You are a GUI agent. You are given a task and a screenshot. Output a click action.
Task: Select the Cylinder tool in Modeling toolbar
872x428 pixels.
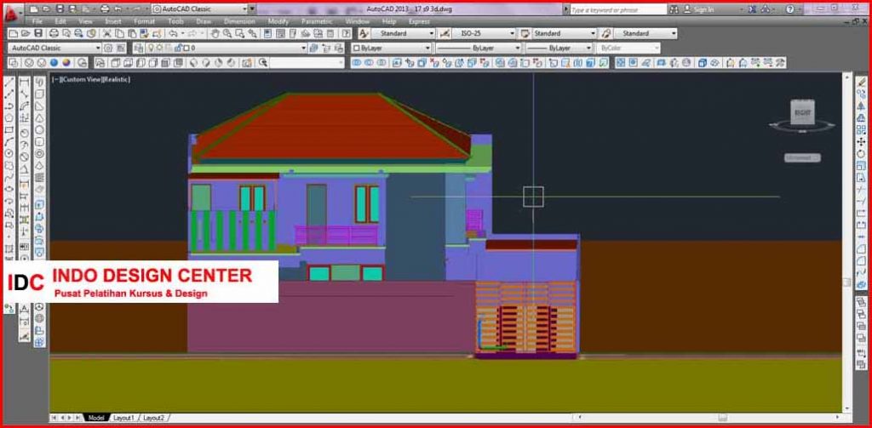click(39, 141)
